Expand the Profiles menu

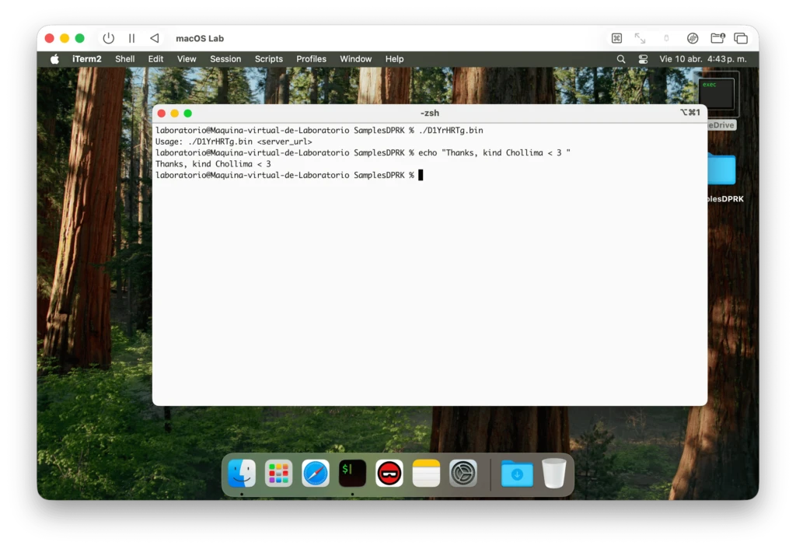(311, 59)
